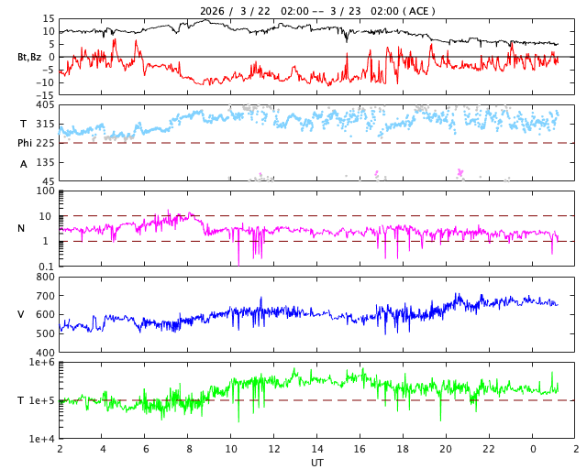
Task: Click the 100 tick on density axis
Action: [45, 191]
